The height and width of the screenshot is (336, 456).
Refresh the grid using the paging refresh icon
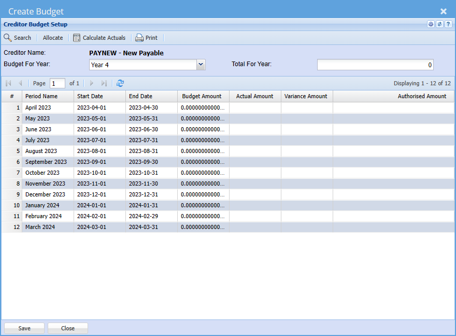[120, 83]
